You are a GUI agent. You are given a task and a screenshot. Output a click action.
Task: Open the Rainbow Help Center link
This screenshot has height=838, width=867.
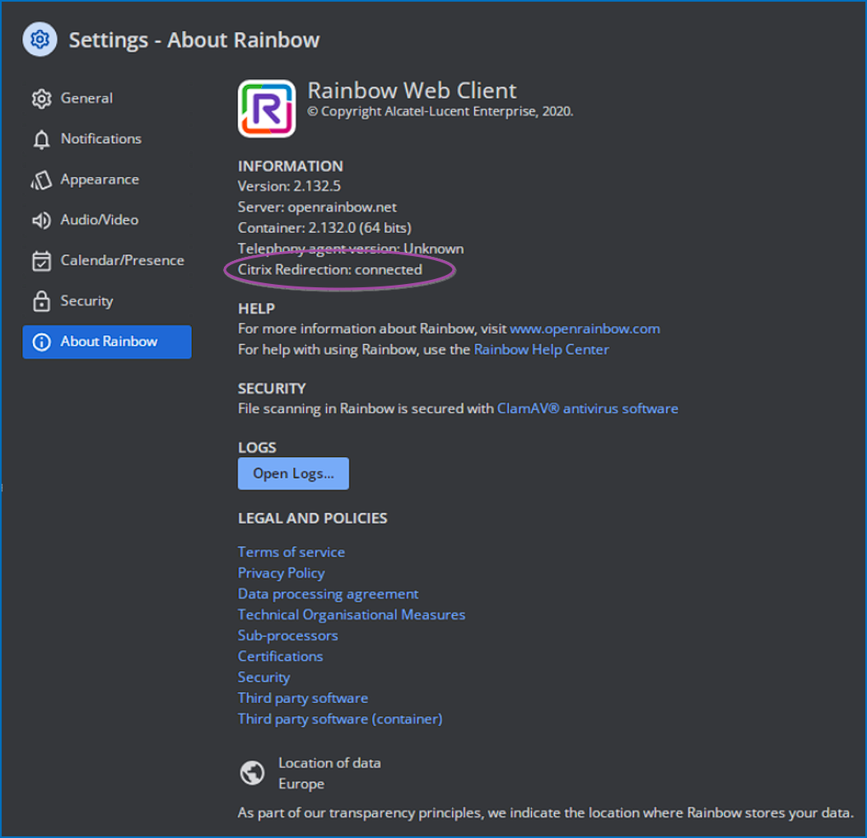pos(541,349)
